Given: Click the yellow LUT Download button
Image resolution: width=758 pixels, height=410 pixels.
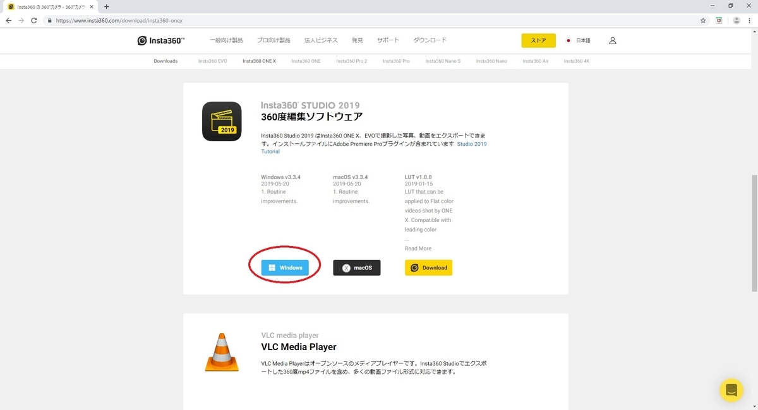Looking at the screenshot, I should tap(429, 267).
